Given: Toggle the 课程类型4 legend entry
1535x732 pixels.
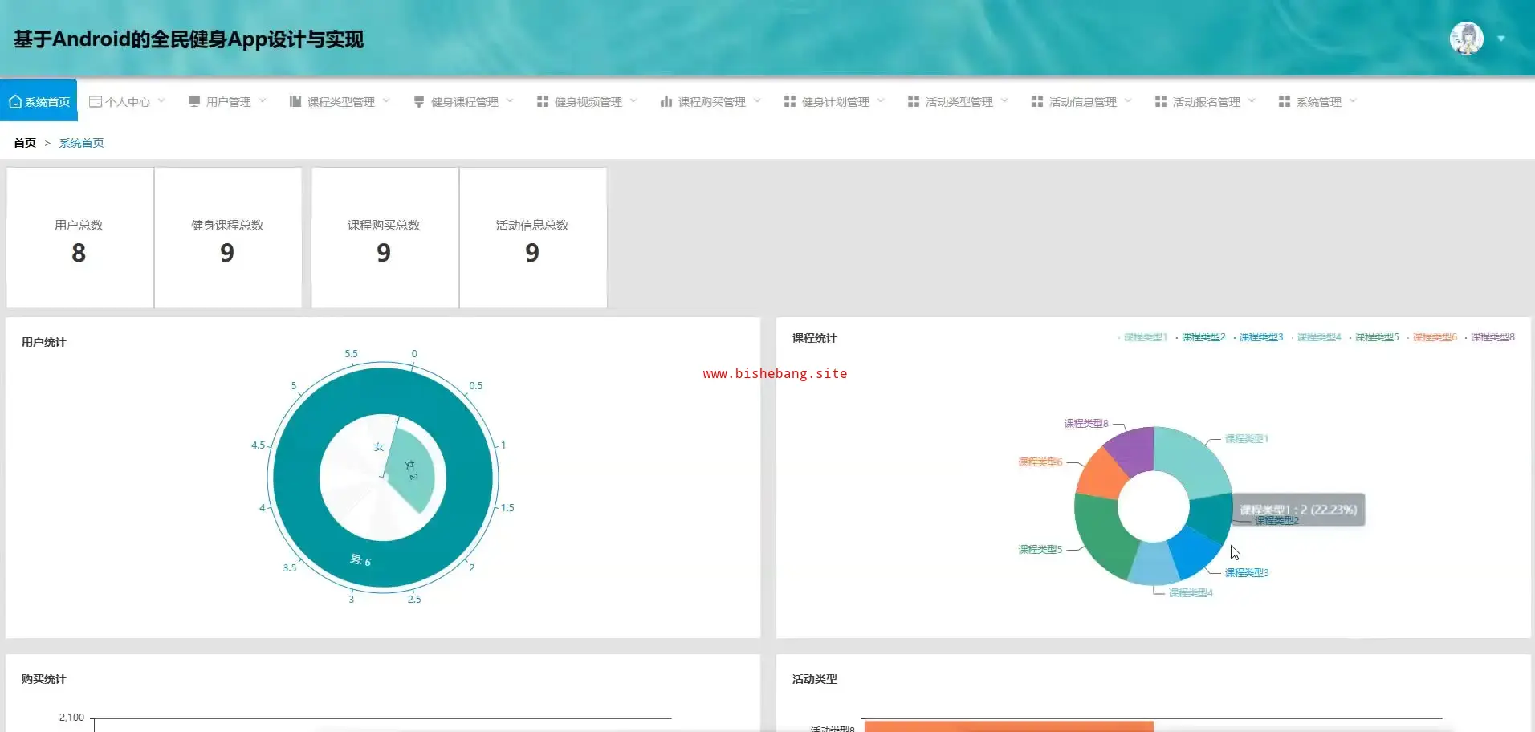Looking at the screenshot, I should [1316, 337].
